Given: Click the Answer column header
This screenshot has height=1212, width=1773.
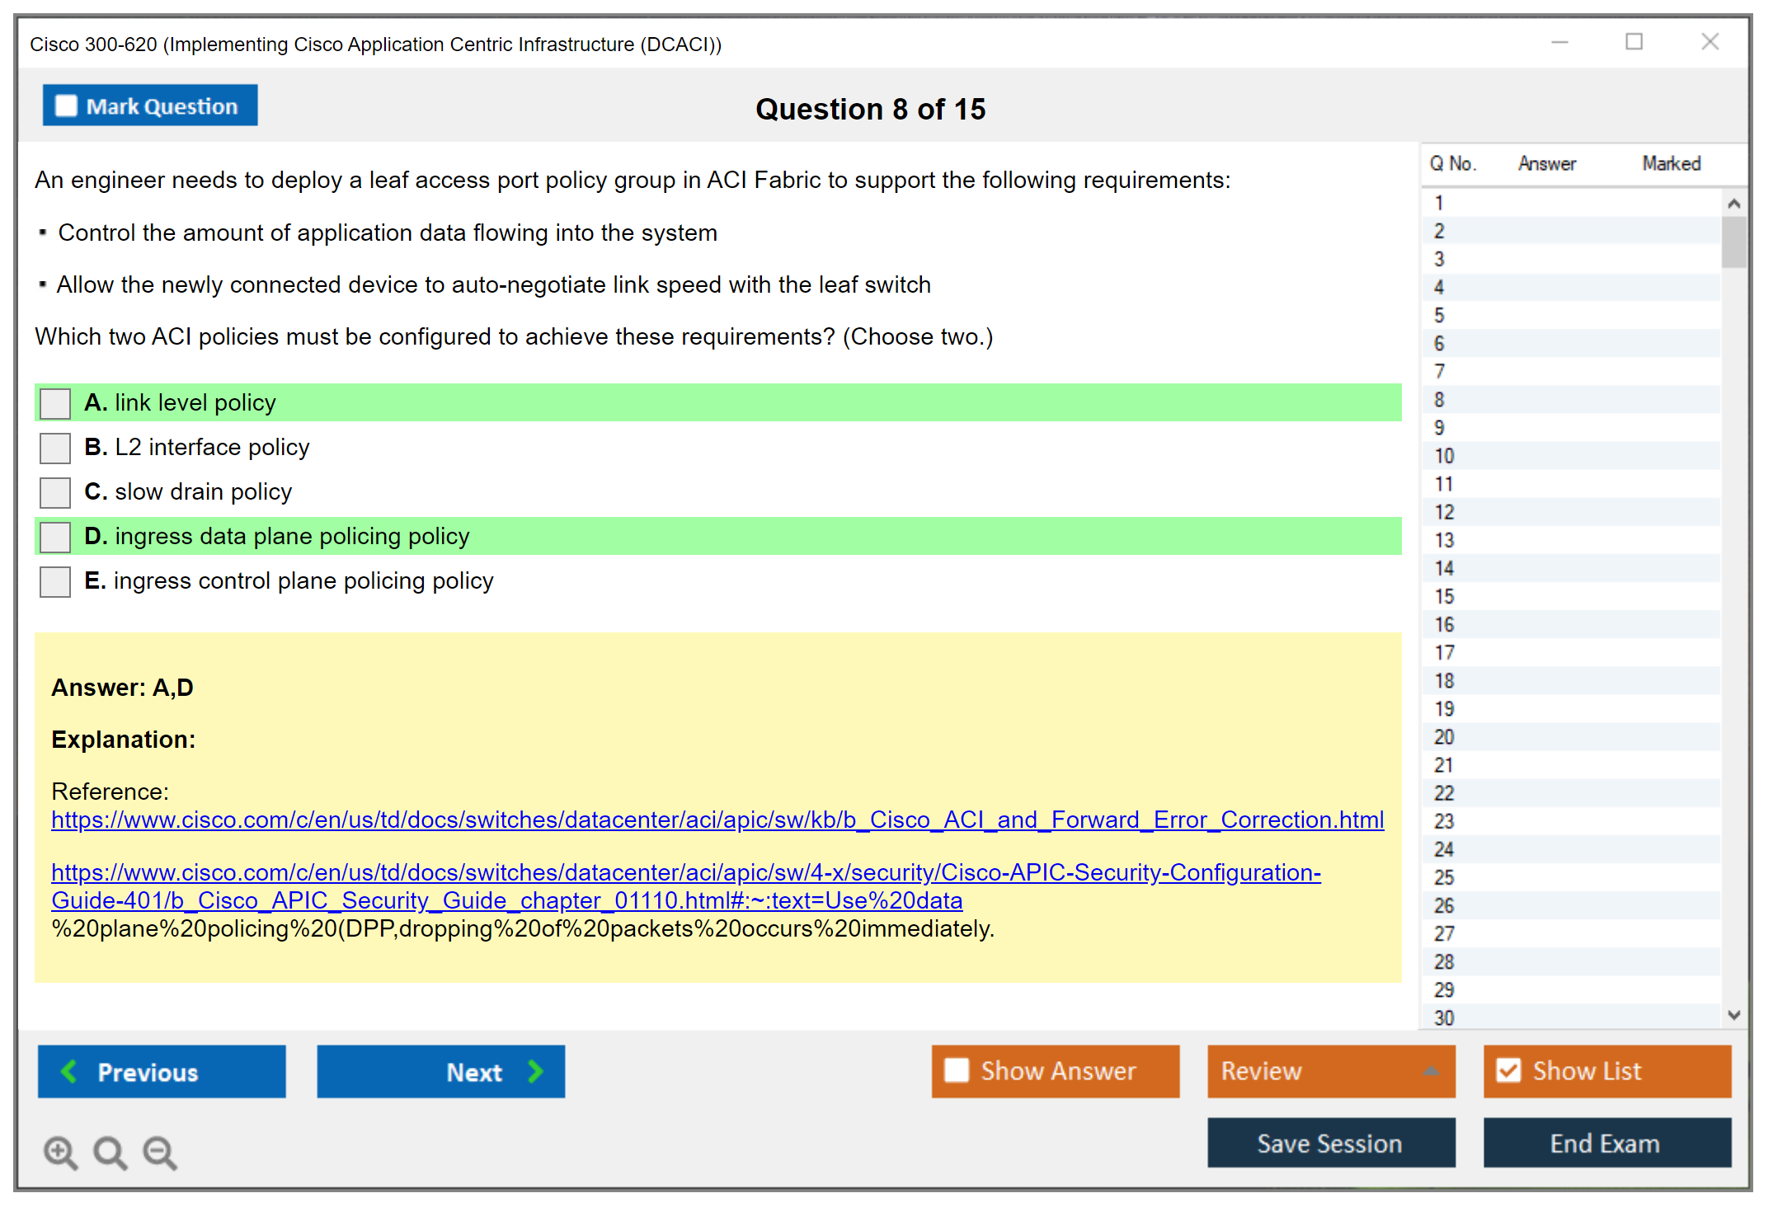Looking at the screenshot, I should [1546, 163].
